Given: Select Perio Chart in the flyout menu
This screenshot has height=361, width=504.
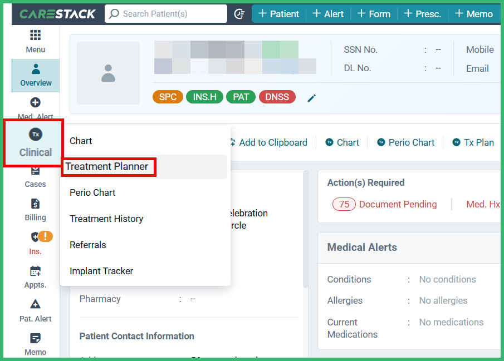Looking at the screenshot, I should 92,192.
